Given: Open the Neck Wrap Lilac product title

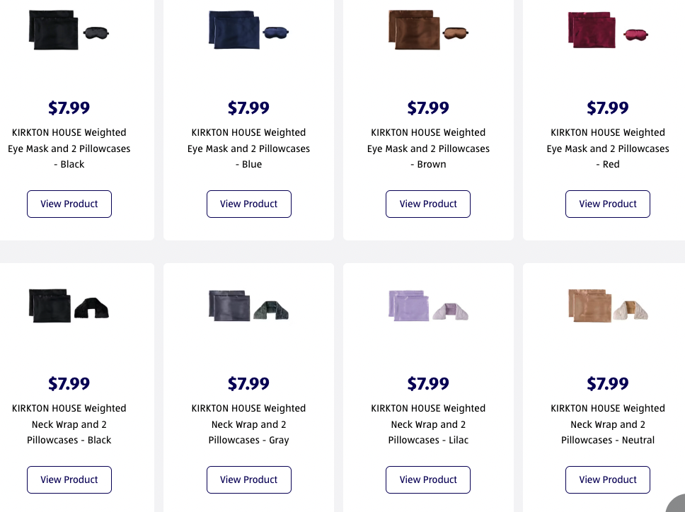Looking at the screenshot, I should (428, 424).
